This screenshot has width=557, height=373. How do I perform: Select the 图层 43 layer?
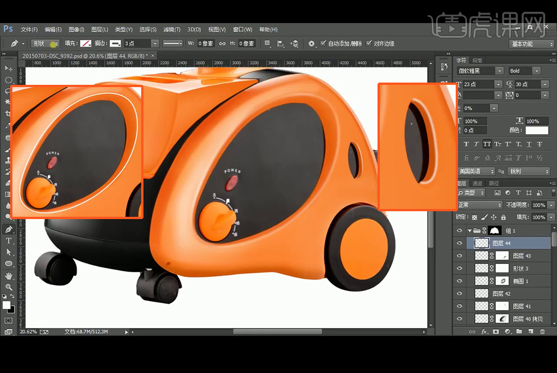tap(522, 256)
